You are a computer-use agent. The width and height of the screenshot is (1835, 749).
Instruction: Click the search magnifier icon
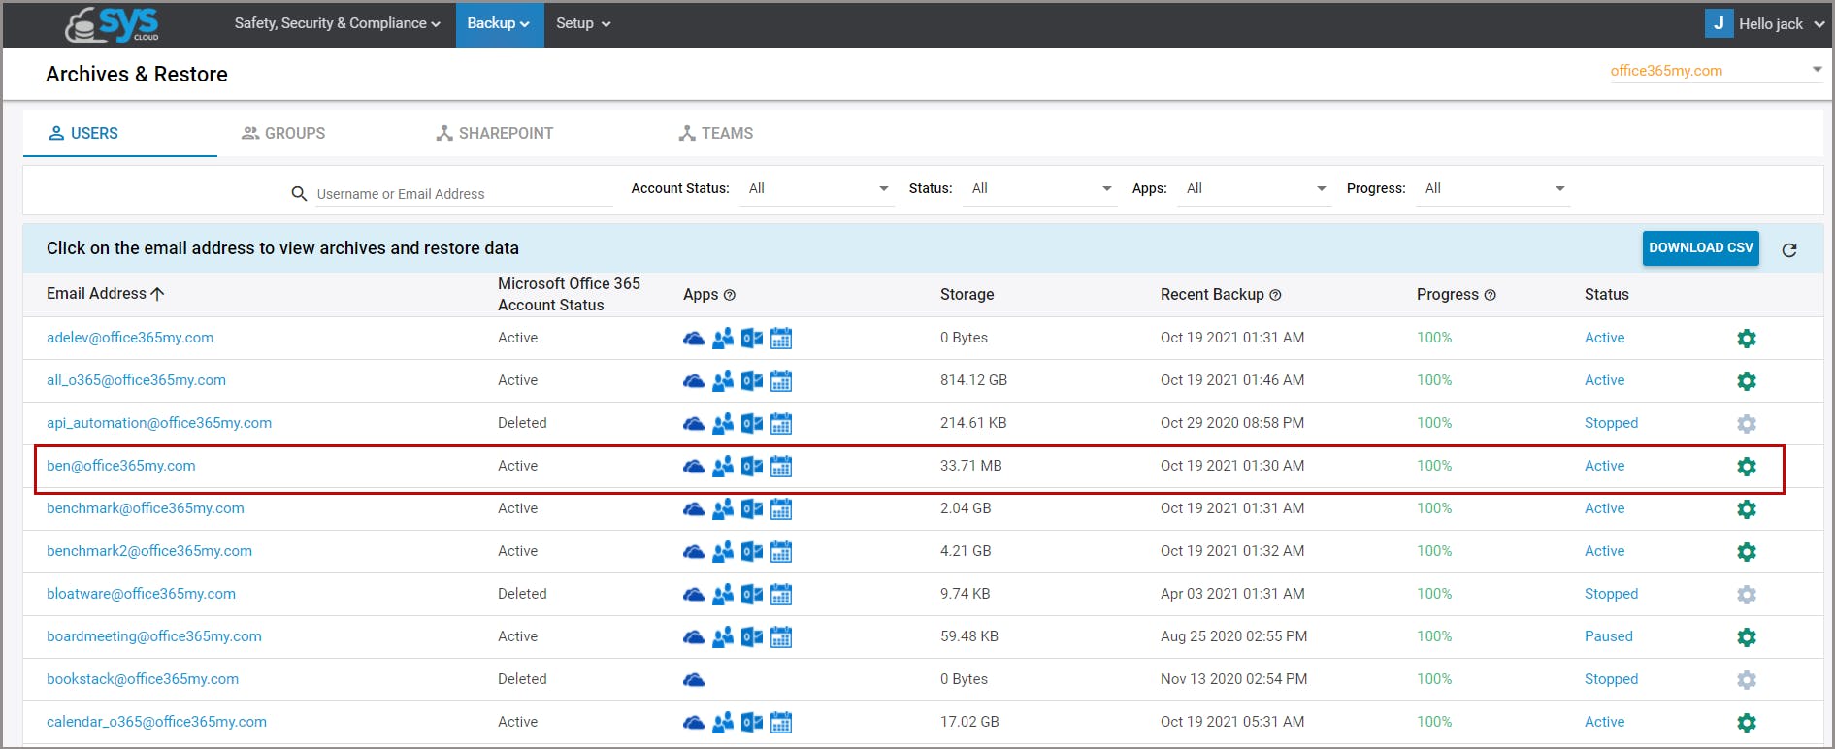tap(299, 194)
